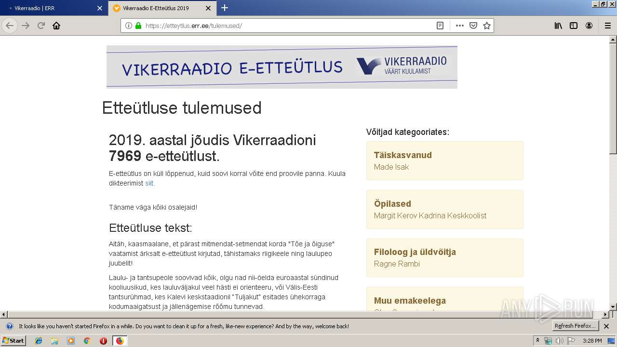The width and height of the screenshot is (617, 347).
Task: Close the Vikerraadio E-Etteütlus 2019 tab
Action: (x=208, y=8)
